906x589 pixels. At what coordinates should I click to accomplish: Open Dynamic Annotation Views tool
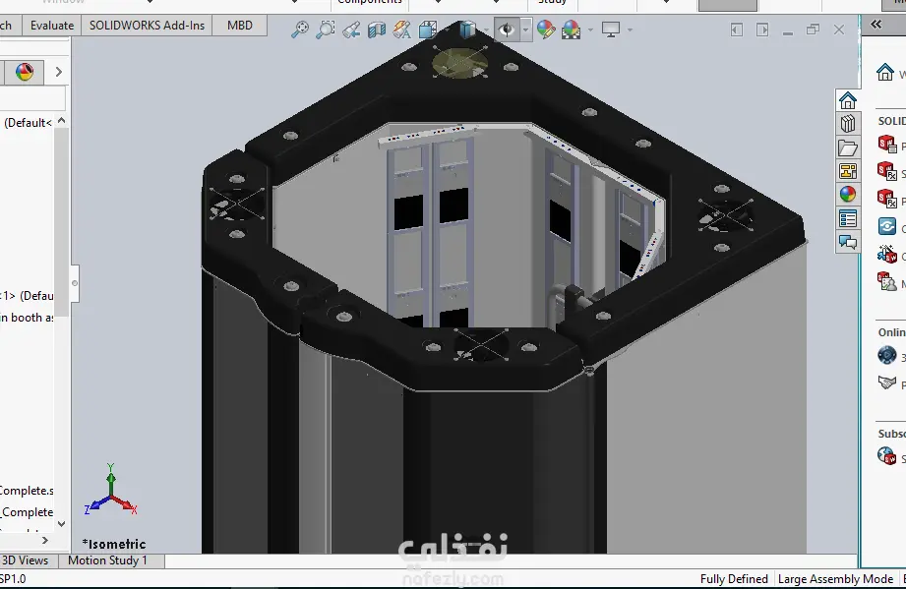click(401, 29)
